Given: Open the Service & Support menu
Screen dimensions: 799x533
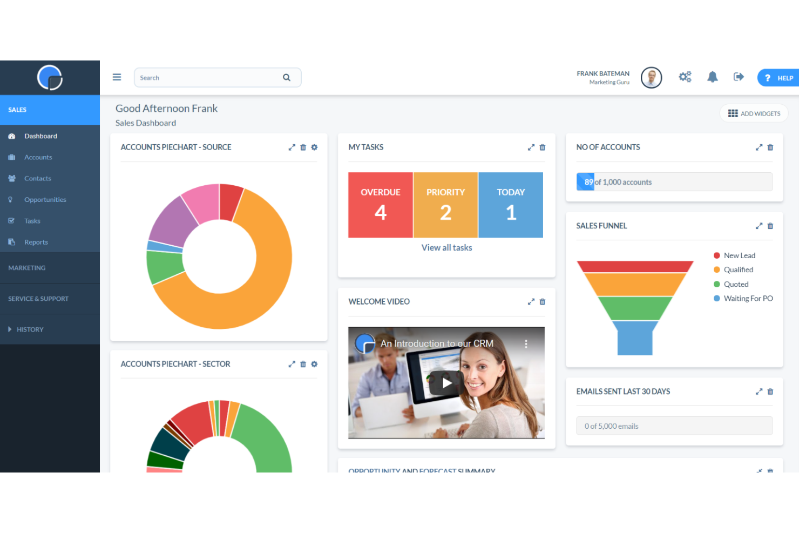Looking at the screenshot, I should tap(38, 298).
